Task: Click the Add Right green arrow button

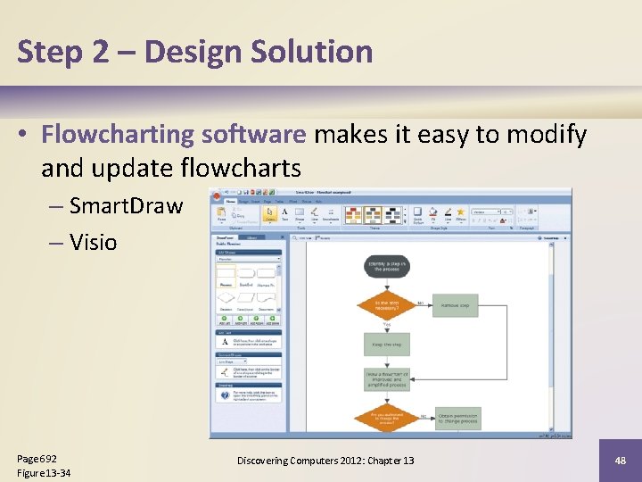Action: click(240, 320)
